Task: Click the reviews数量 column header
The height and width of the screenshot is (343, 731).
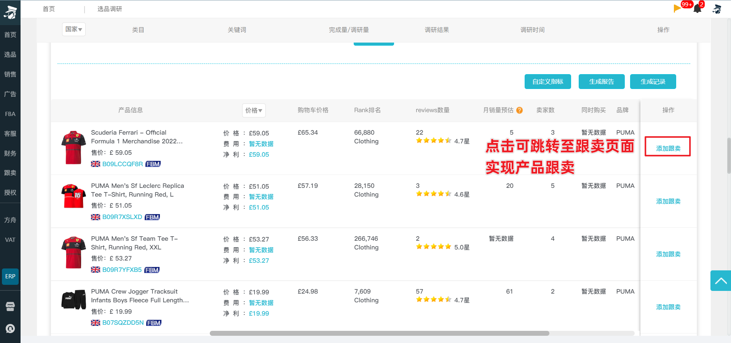Action: [433, 110]
